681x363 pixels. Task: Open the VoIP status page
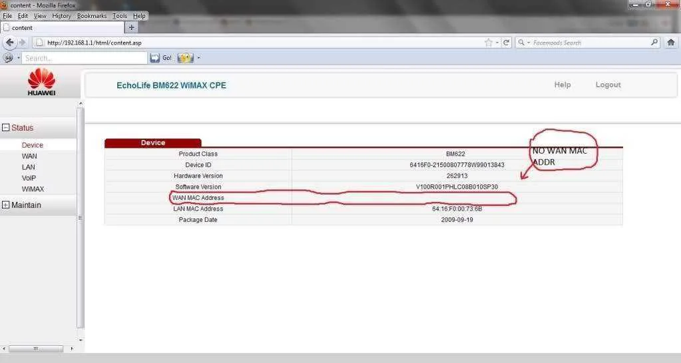pos(29,178)
